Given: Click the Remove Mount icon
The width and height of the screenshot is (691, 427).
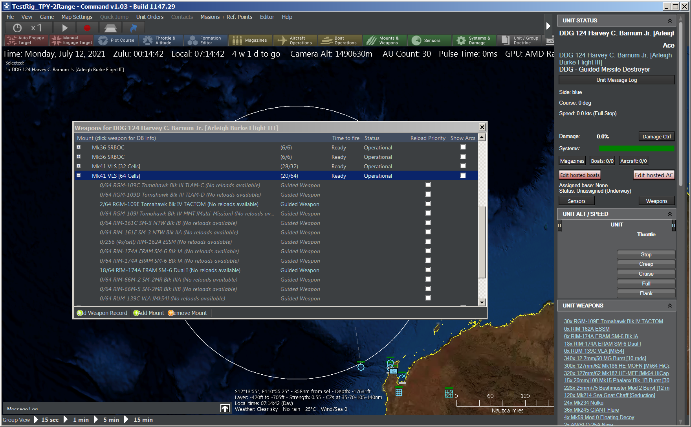Looking at the screenshot, I should point(171,313).
